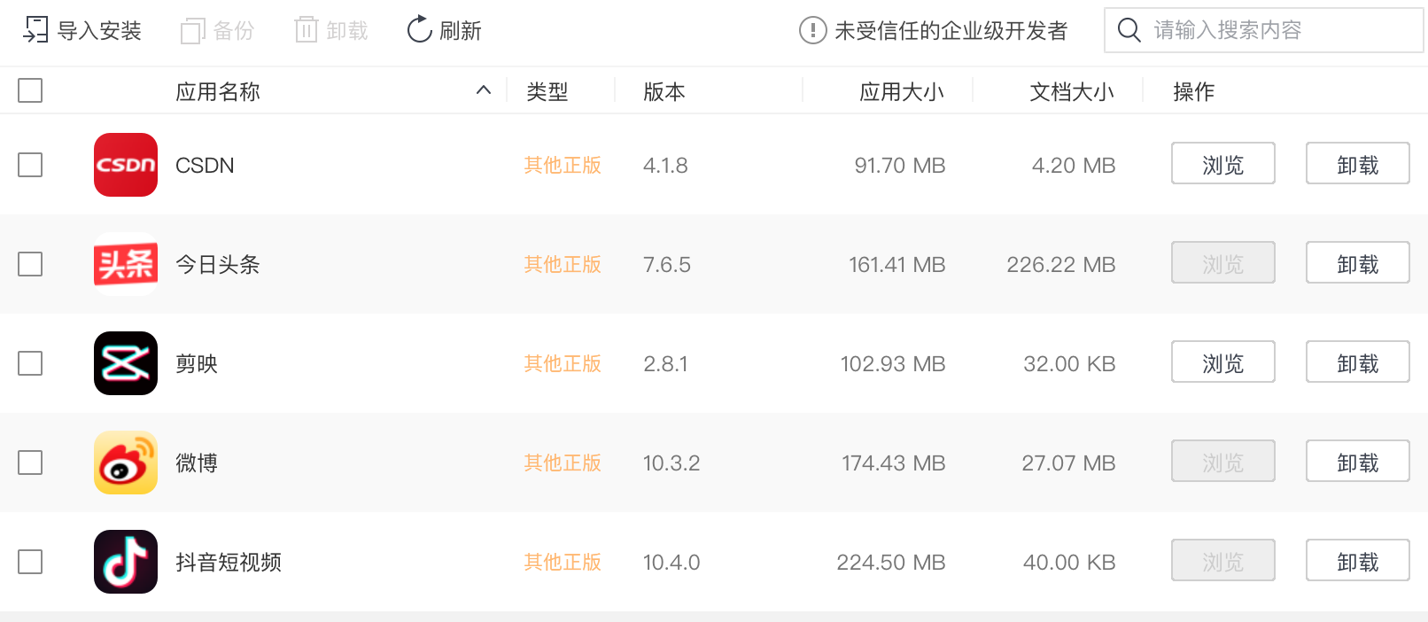Check the checkbox for 抖音短视频 row

pyautogui.click(x=29, y=562)
